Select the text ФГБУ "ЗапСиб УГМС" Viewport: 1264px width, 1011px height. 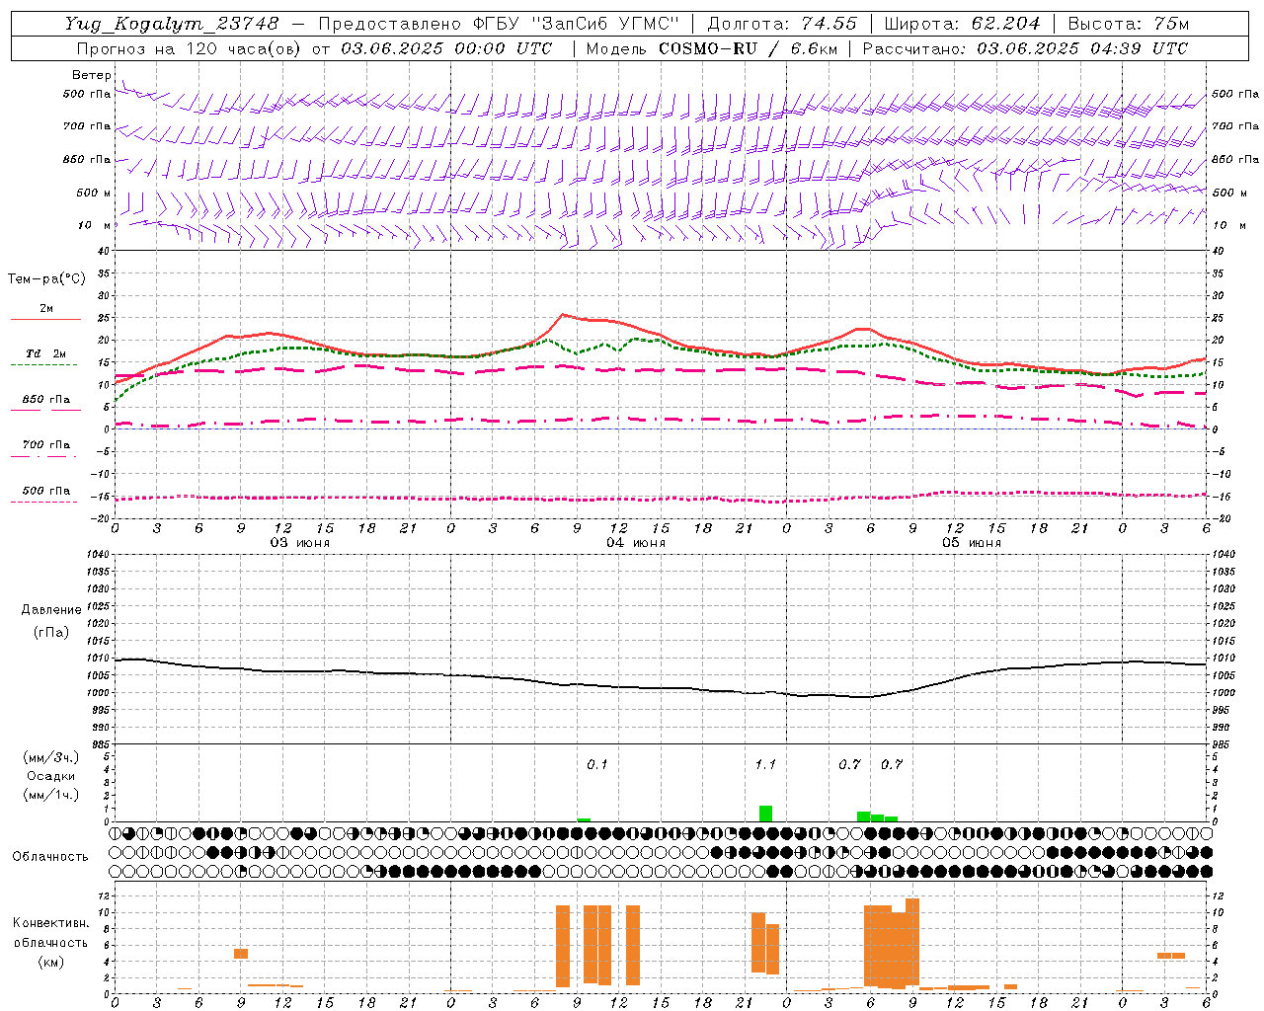(576, 24)
